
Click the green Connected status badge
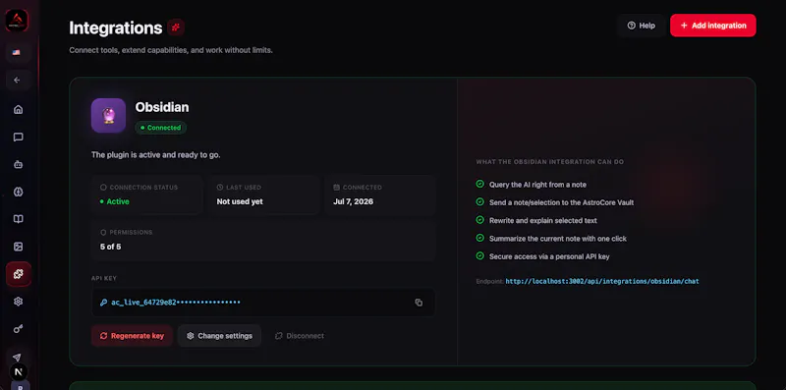click(x=161, y=128)
